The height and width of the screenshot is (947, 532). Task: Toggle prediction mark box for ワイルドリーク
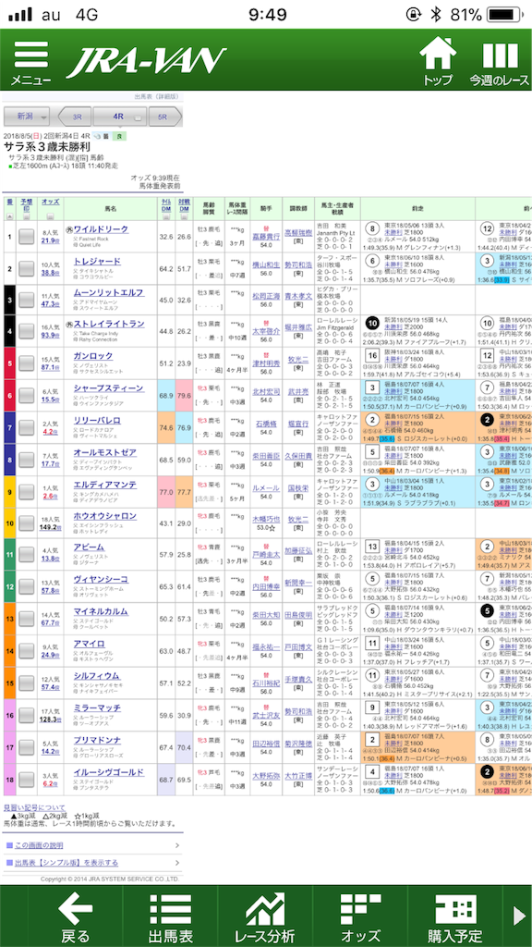pyautogui.click(x=26, y=237)
